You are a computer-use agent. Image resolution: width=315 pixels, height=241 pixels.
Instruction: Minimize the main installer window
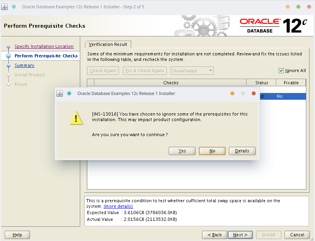tap(288, 7)
